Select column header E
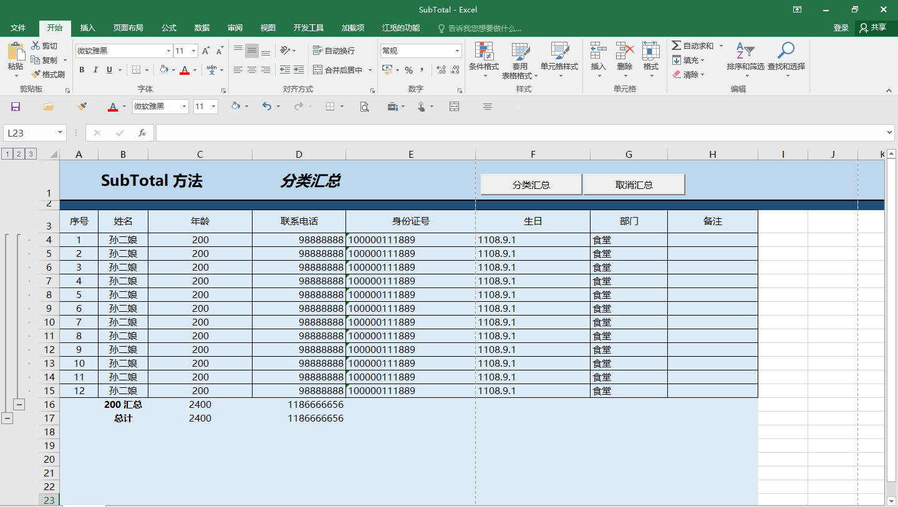This screenshot has height=507, width=898. point(411,155)
